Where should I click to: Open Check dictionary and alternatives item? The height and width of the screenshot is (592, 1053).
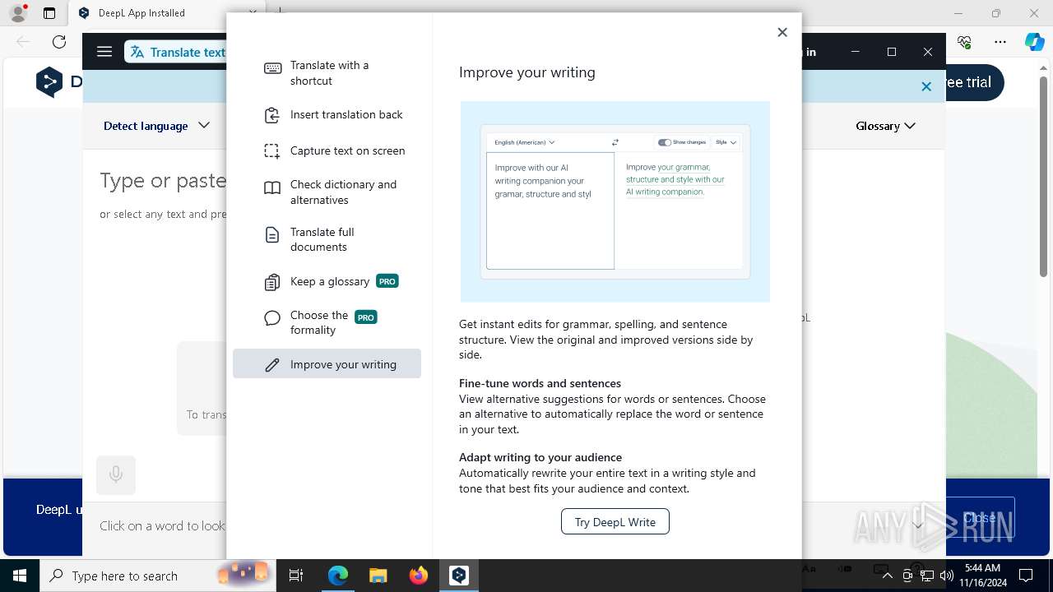tap(327, 192)
